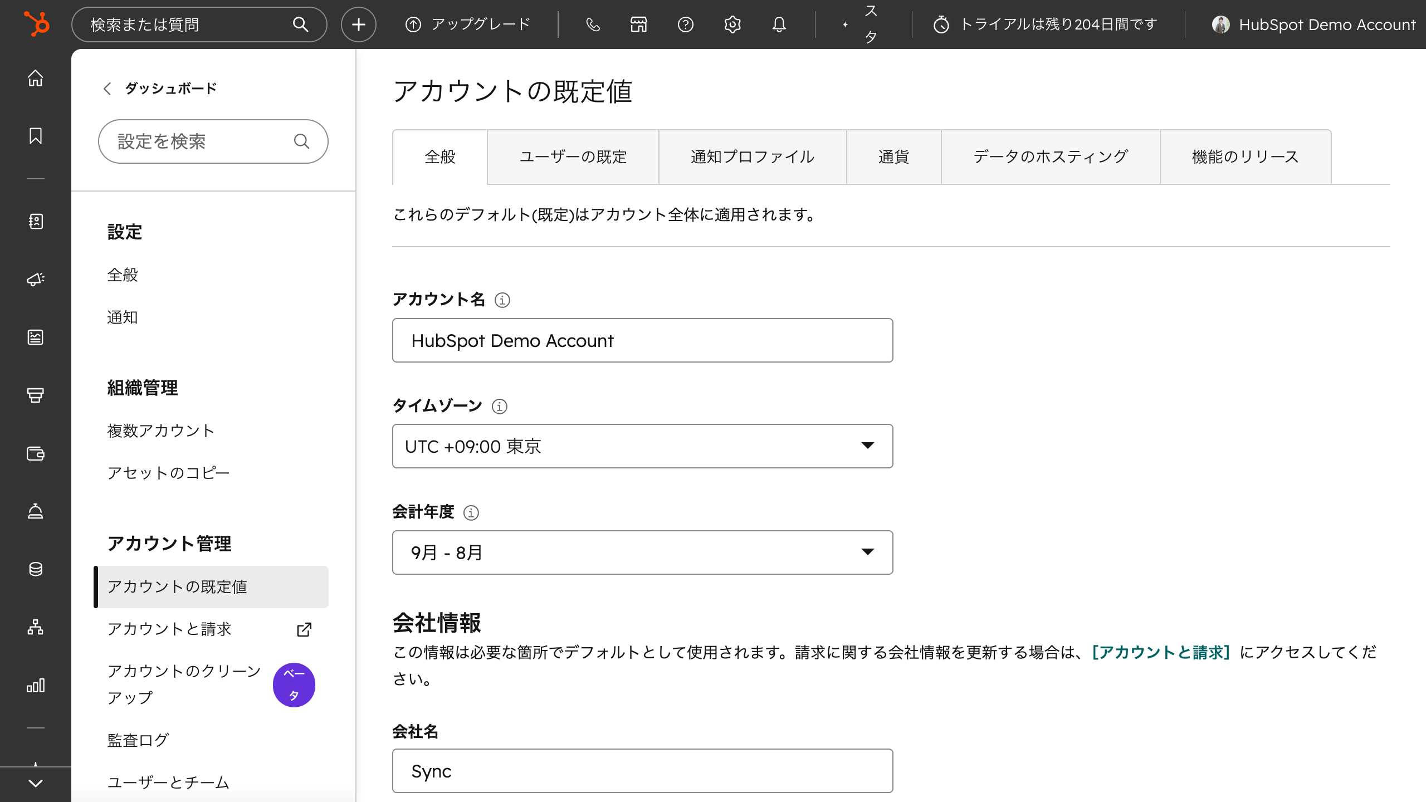Show account name info tooltip icon

pos(502,300)
